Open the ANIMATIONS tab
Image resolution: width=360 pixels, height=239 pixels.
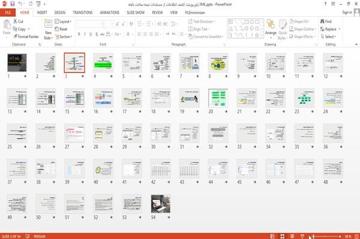point(110,13)
